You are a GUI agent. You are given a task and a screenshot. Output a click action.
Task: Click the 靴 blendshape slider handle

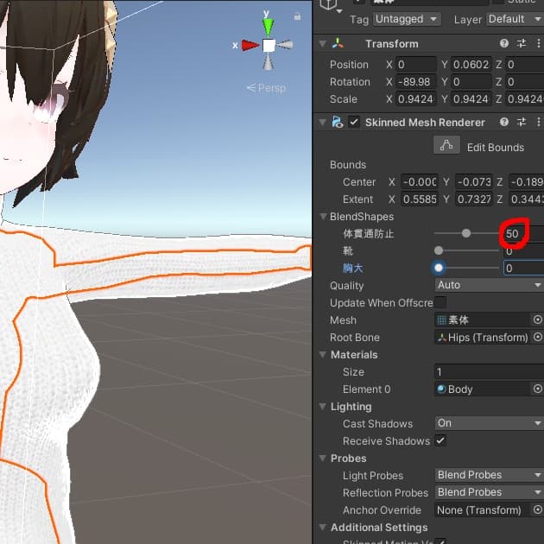(x=439, y=250)
